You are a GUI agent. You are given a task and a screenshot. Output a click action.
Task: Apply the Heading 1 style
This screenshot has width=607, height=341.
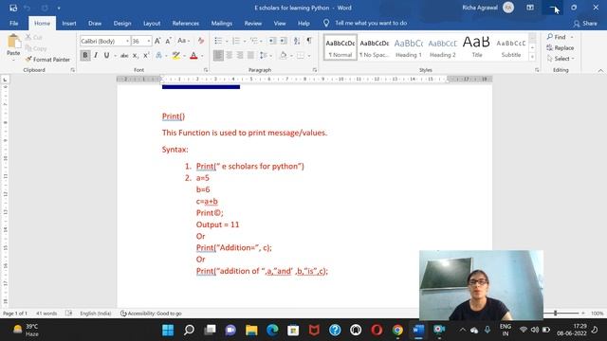pyautogui.click(x=409, y=48)
